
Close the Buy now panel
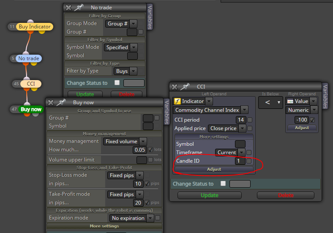(51, 103)
